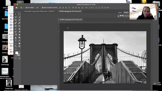Viewport: 162px width, 91px height.
Task: Select the Gradient tool
Action: click(x=16, y=35)
